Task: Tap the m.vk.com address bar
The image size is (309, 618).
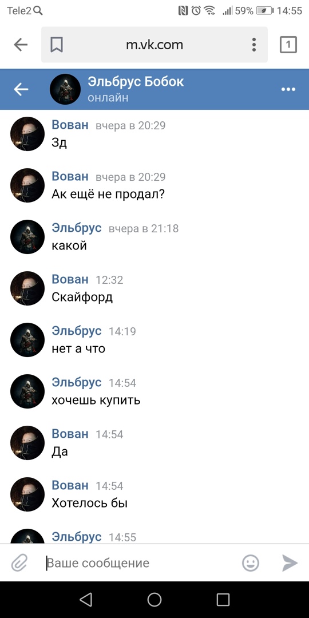Action: pos(154,45)
